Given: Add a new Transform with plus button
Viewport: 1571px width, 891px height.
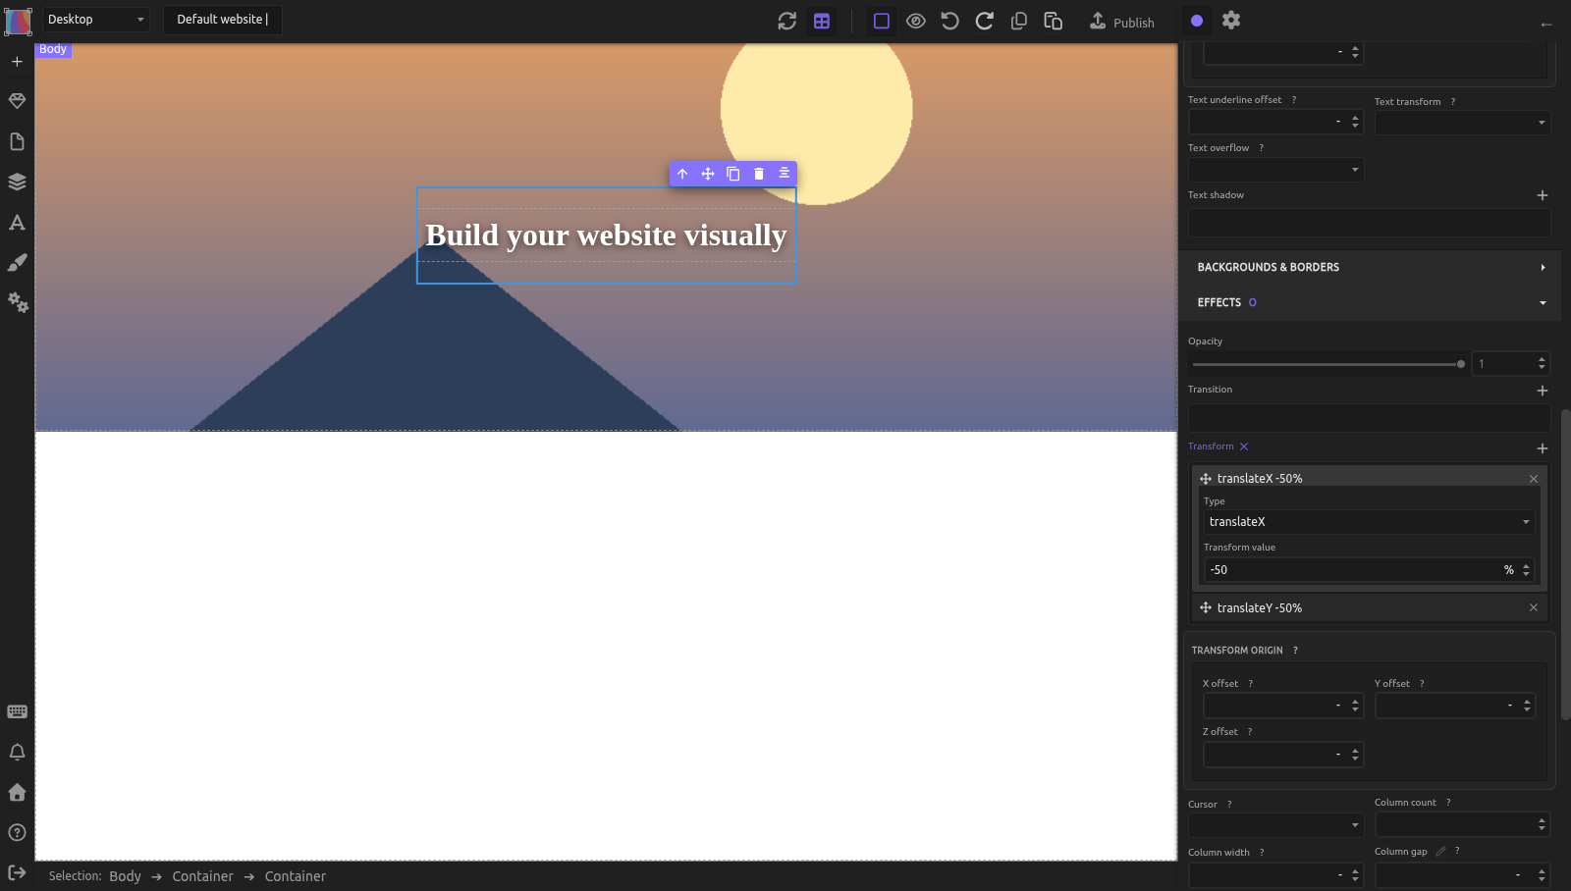Looking at the screenshot, I should pyautogui.click(x=1543, y=447).
